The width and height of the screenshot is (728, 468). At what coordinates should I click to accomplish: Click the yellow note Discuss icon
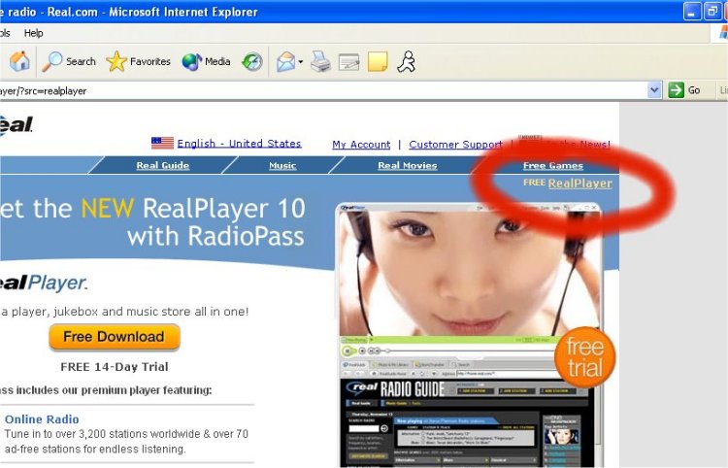click(378, 62)
